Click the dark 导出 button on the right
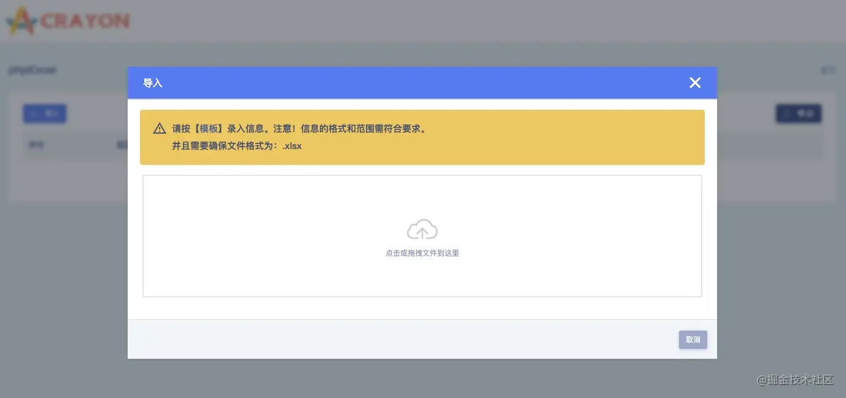The height and width of the screenshot is (398, 846). [x=798, y=113]
